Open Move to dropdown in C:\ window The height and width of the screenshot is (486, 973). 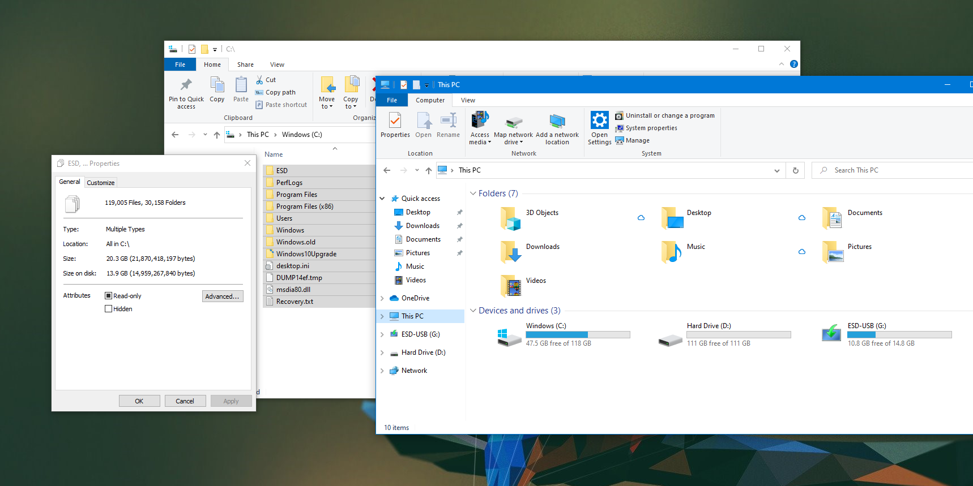327,103
